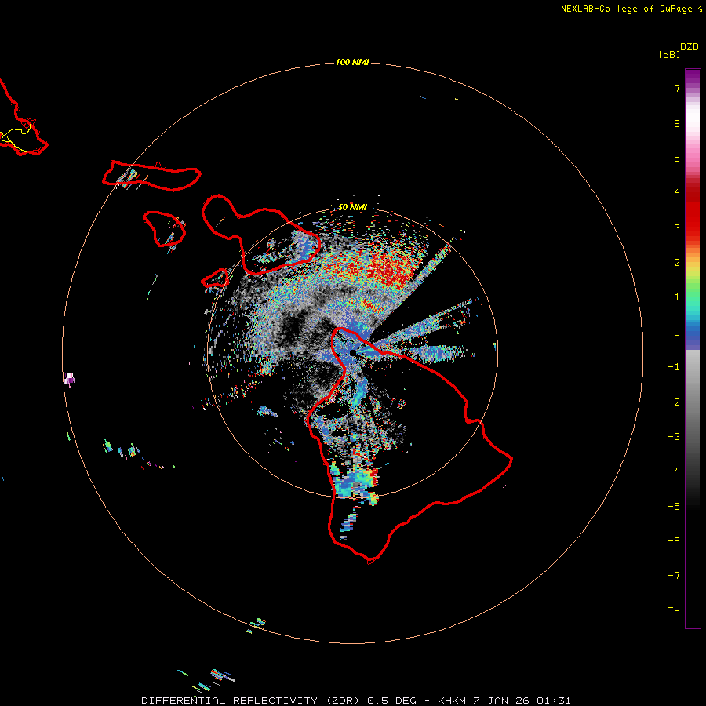Click the 7 JAN 26 date text

click(501, 701)
